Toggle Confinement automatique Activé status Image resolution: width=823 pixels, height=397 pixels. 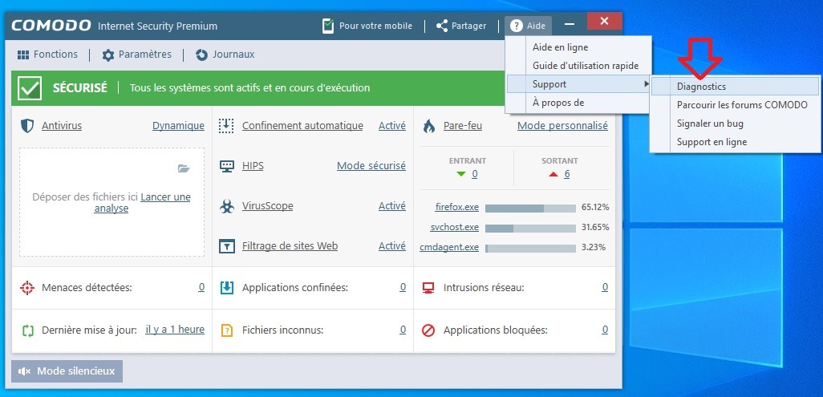click(x=391, y=126)
